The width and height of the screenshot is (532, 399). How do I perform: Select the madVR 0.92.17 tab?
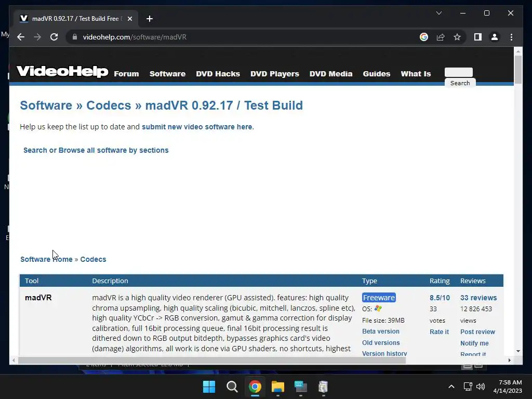pyautogui.click(x=75, y=19)
